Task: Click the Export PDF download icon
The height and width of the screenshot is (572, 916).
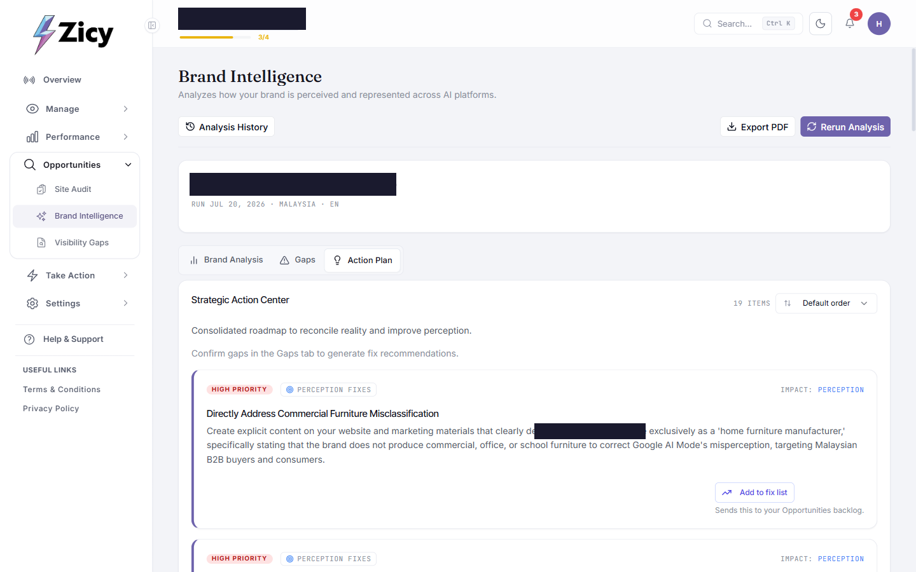Action: click(732, 126)
